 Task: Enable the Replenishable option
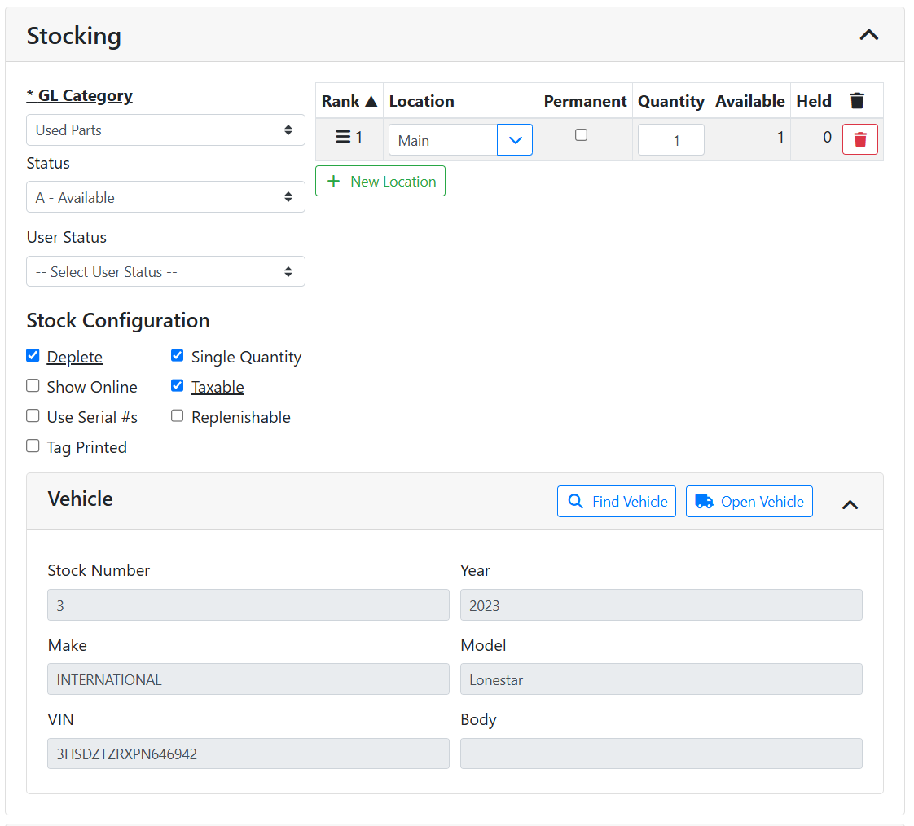tap(177, 416)
